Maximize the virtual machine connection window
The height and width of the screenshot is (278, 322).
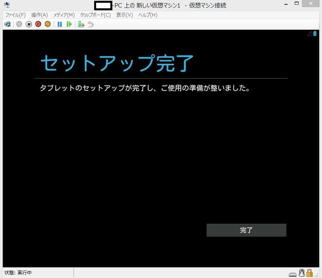point(297,4)
